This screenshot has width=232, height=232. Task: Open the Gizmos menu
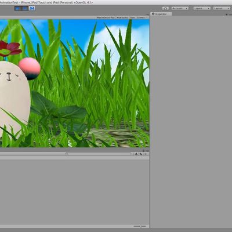(141, 17)
